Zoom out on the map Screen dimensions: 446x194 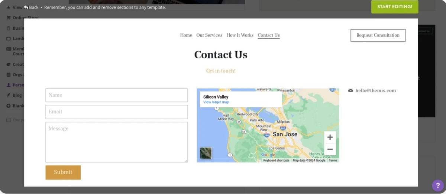330,149
